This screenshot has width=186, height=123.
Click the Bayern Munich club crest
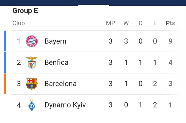pos(32,41)
